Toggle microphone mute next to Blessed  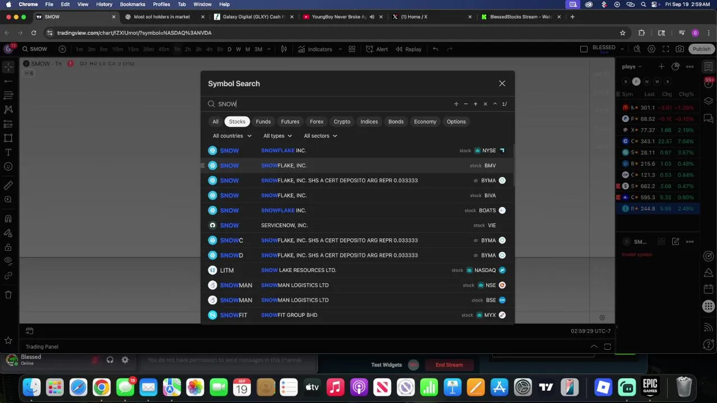pyautogui.click(x=95, y=360)
